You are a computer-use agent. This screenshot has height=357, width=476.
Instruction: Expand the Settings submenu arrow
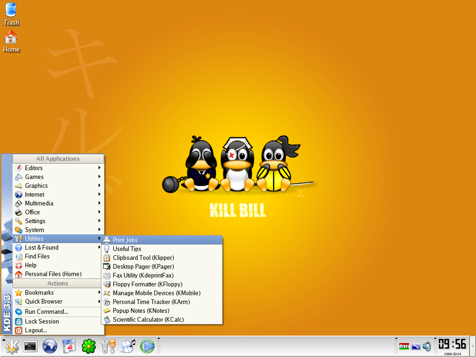(99, 221)
